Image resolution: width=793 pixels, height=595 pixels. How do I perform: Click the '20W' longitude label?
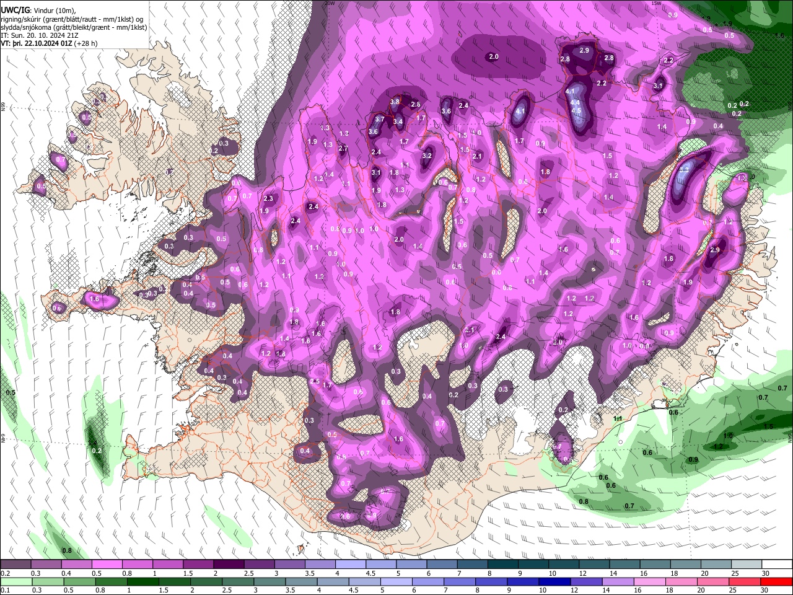[330, 3]
